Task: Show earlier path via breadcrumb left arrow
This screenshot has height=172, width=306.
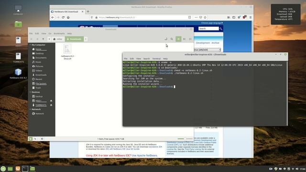Action: [49, 39]
